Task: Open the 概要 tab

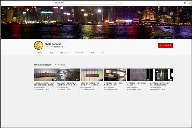Action: (x=92, y=52)
